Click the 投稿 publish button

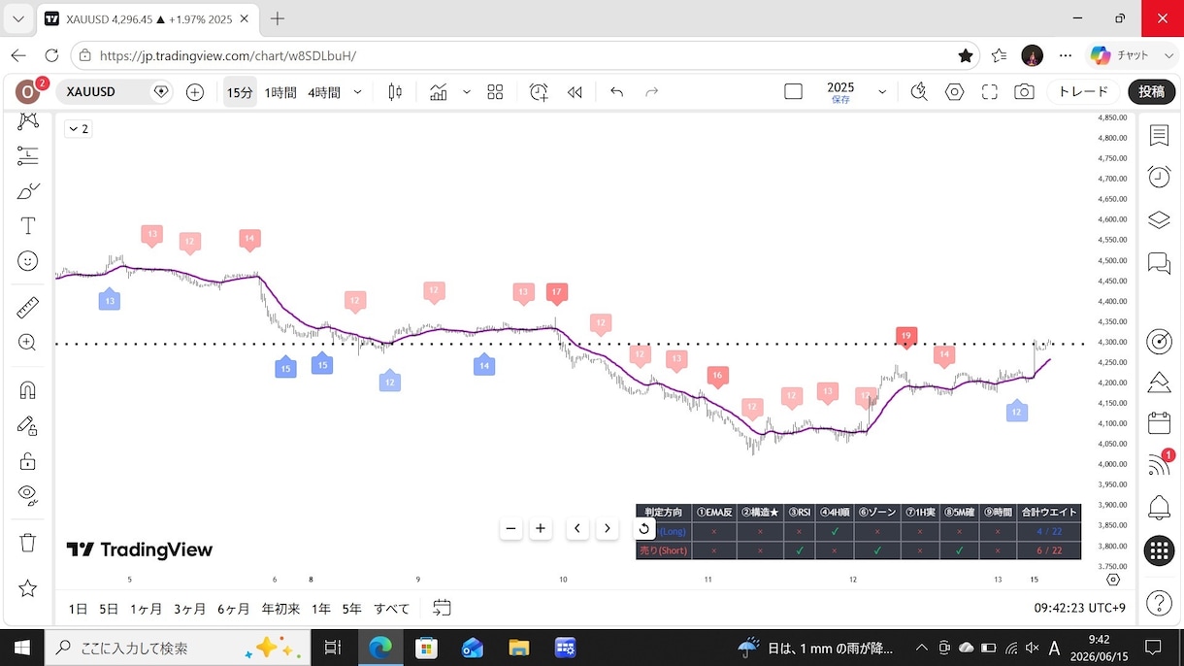coord(1151,92)
